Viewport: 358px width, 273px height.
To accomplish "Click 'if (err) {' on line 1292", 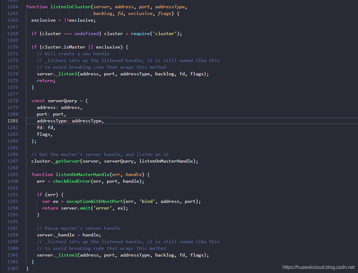I will (50, 195).
